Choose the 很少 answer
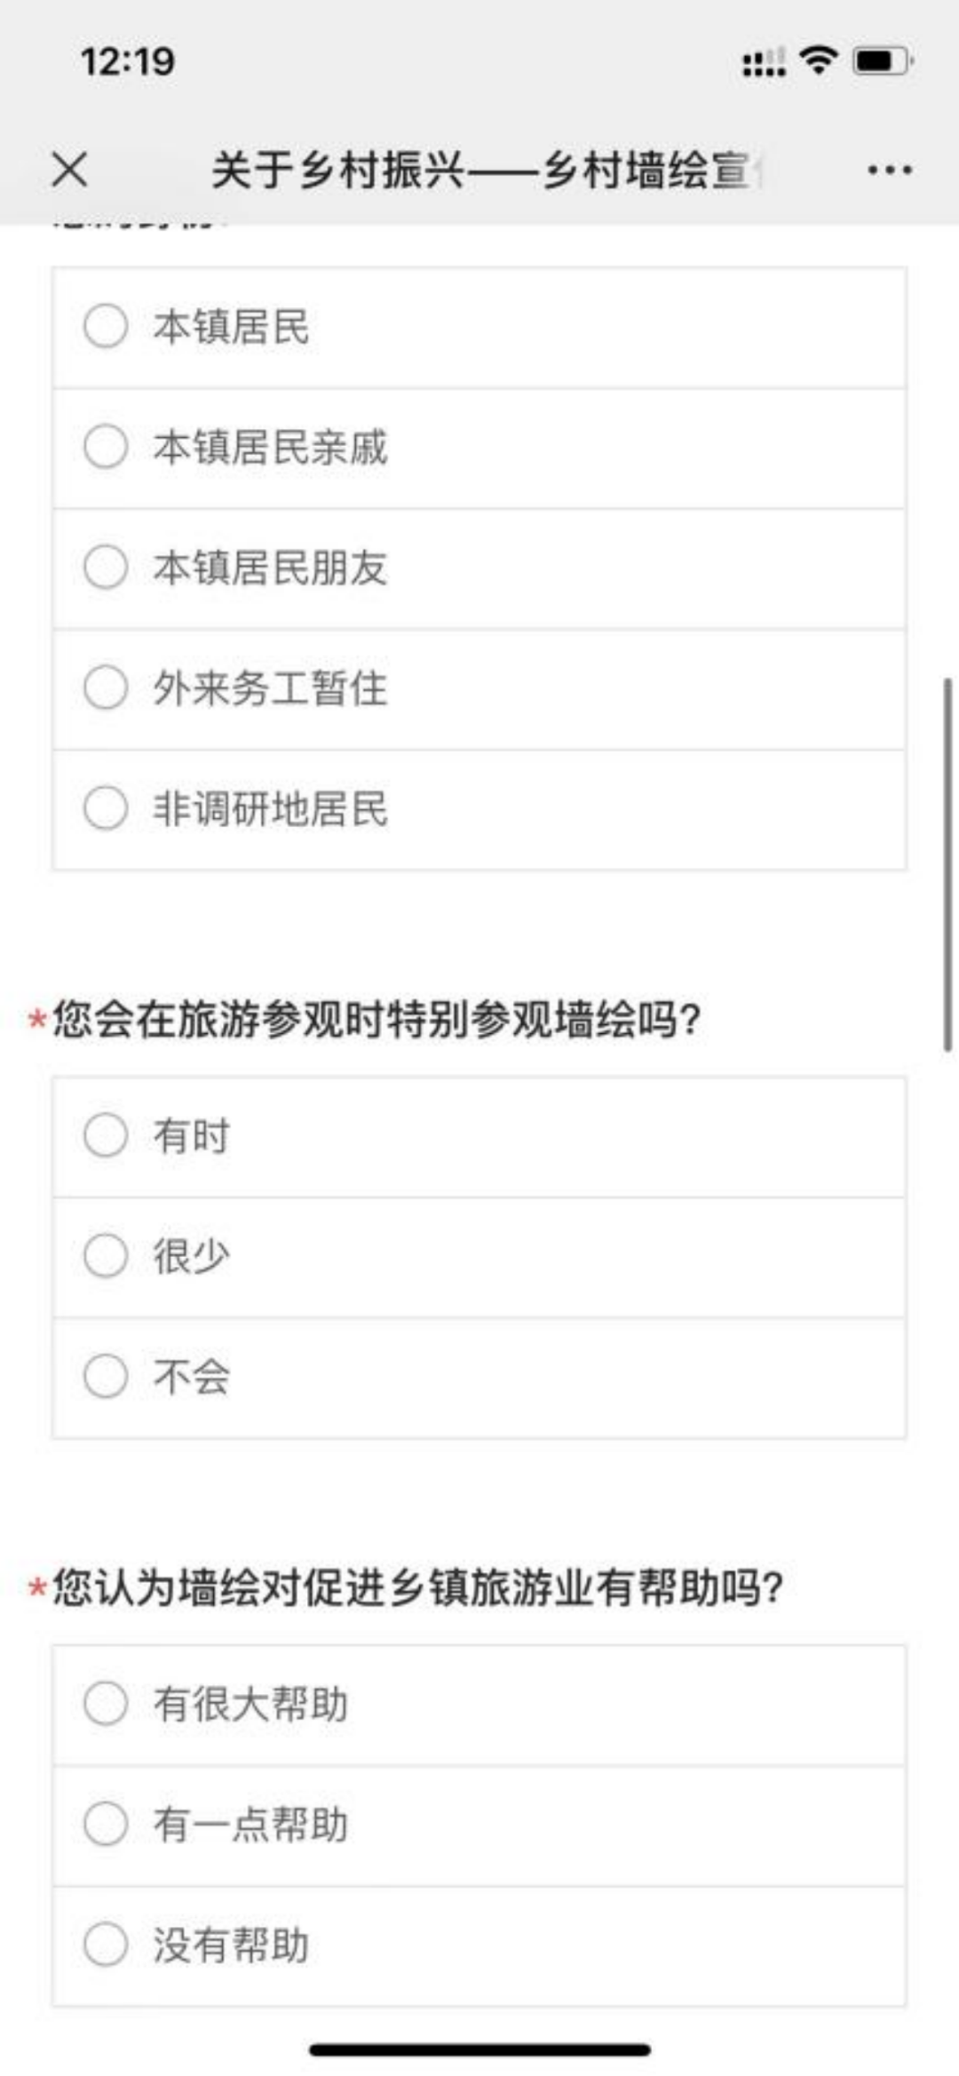 pos(106,1256)
